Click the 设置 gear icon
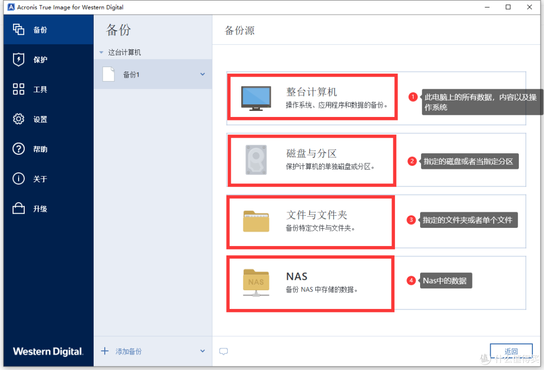This screenshot has width=544, height=370. 19,119
